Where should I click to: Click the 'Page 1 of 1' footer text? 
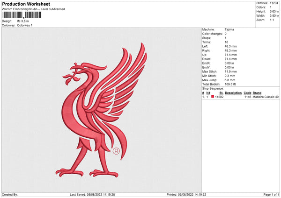pos(271,194)
